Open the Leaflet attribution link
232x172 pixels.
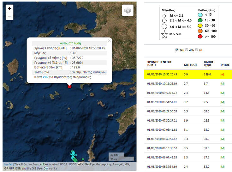click(8, 164)
